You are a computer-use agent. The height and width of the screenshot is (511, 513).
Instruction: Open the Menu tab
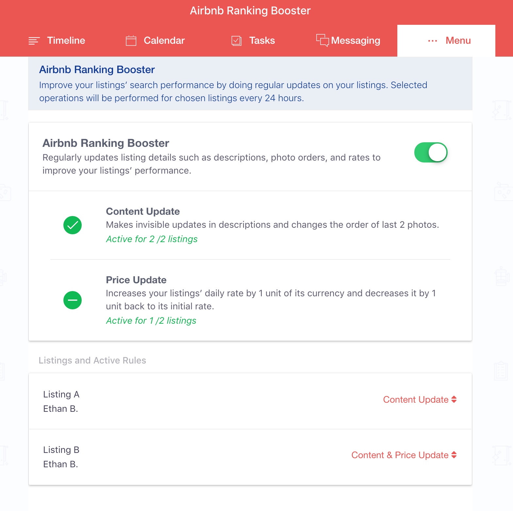[446, 41]
